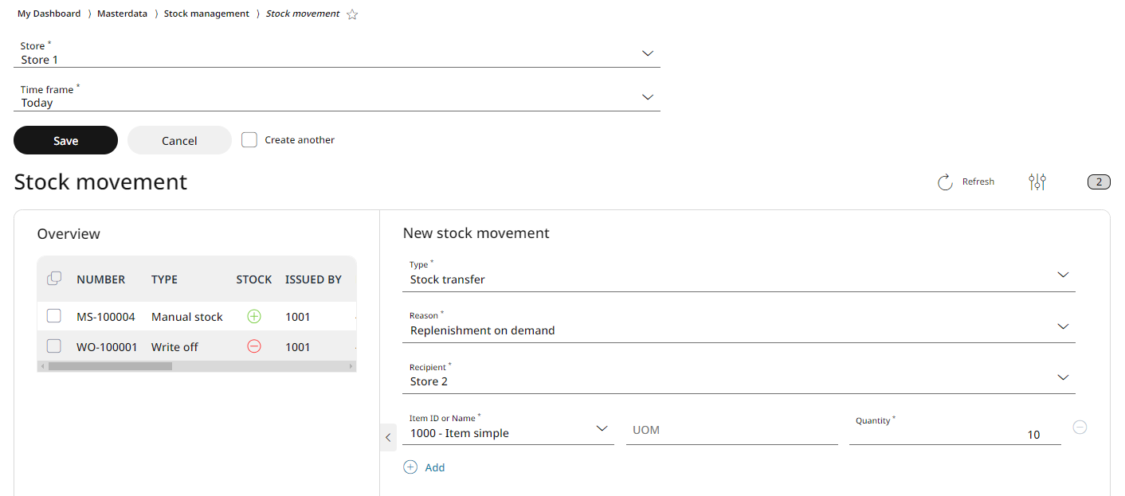The height and width of the screenshot is (496, 1125).
Task: Click the green plus stock icon for MS-100004
Action: 254,316
